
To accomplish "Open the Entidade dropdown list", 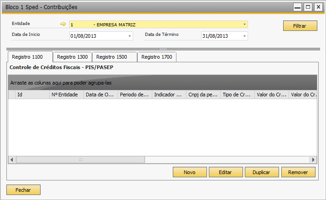I will point(244,25).
